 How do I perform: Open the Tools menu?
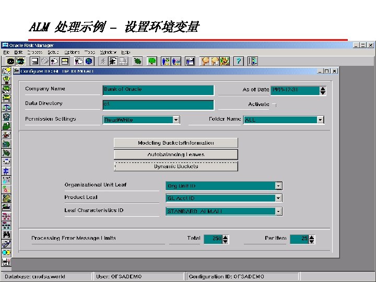click(90, 52)
